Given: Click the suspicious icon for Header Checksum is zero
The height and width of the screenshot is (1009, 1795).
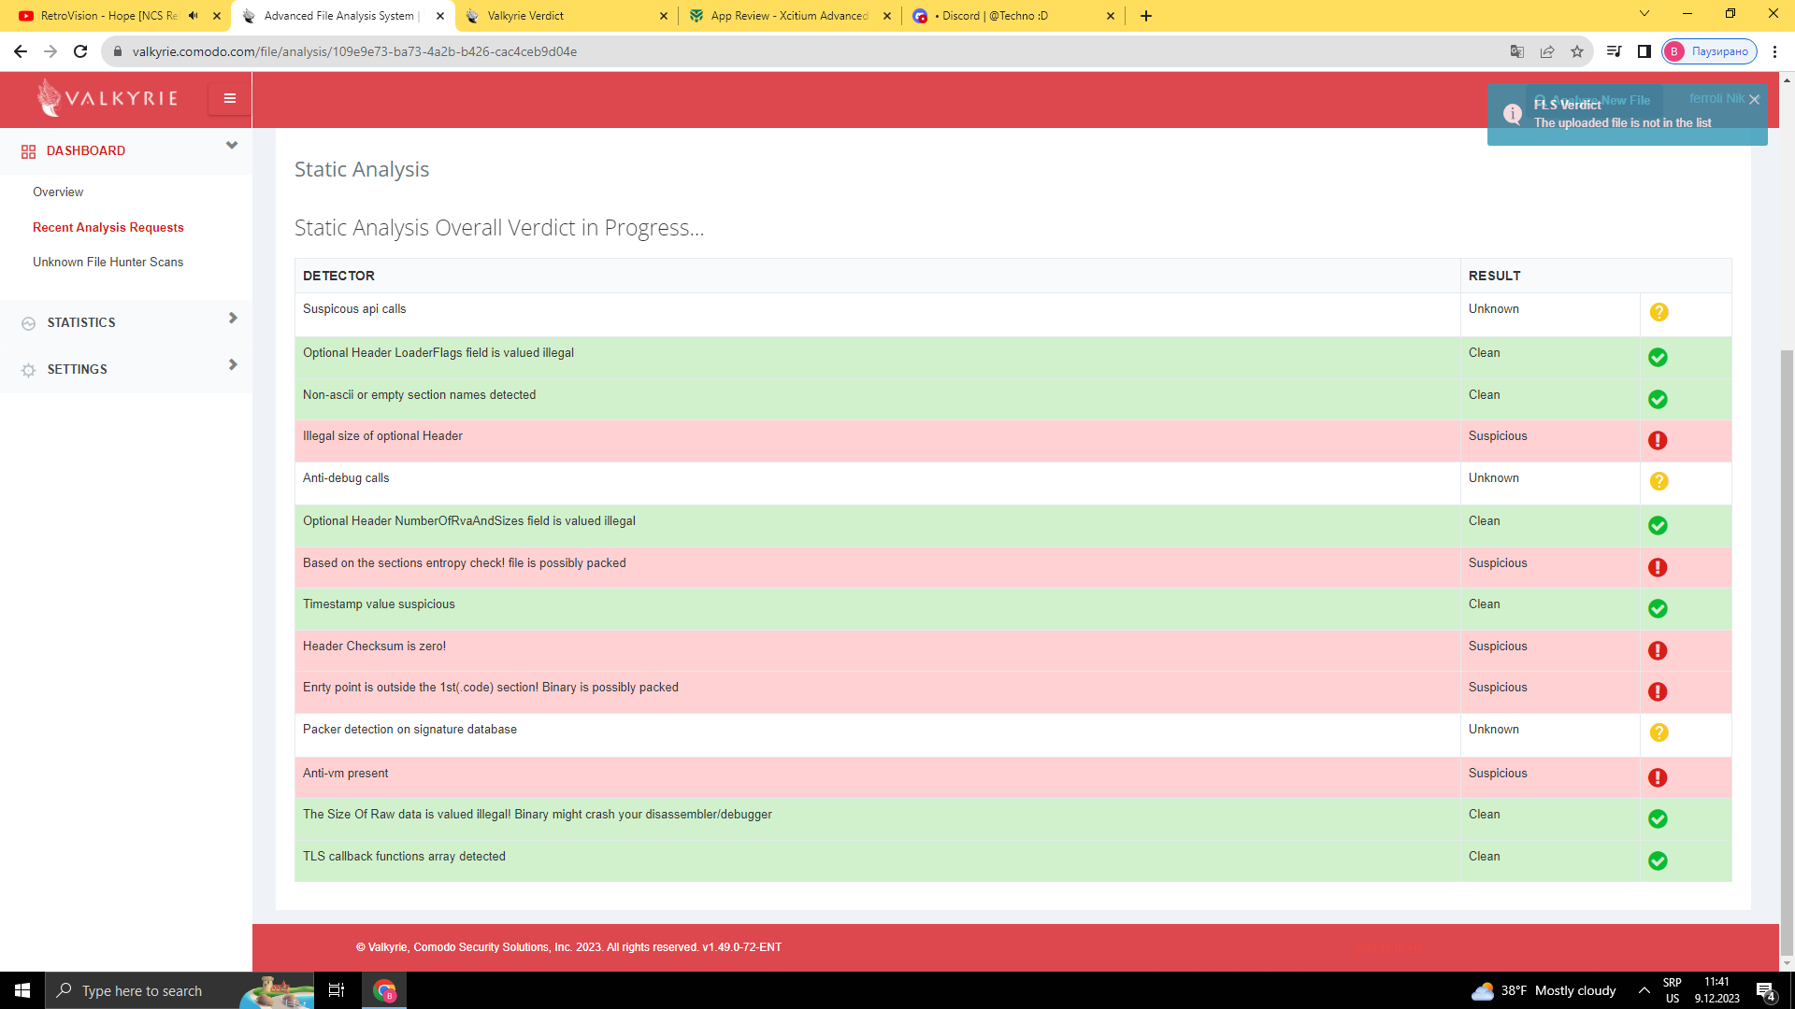Looking at the screenshot, I should 1658,650.
